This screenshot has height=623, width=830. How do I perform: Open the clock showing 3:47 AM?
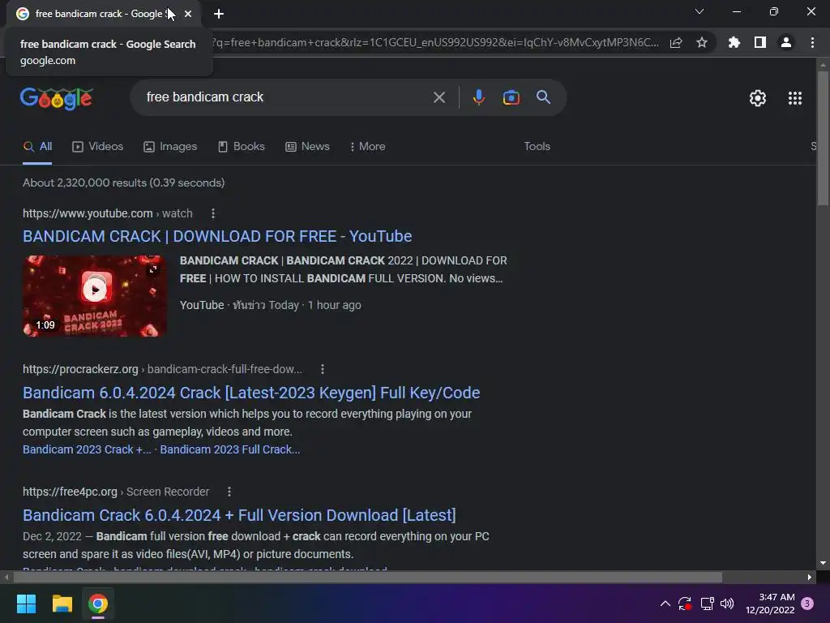(x=770, y=604)
